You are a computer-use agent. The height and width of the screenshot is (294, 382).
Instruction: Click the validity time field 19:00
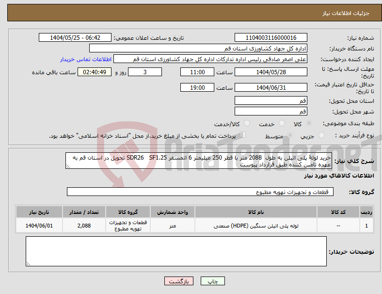197,87
